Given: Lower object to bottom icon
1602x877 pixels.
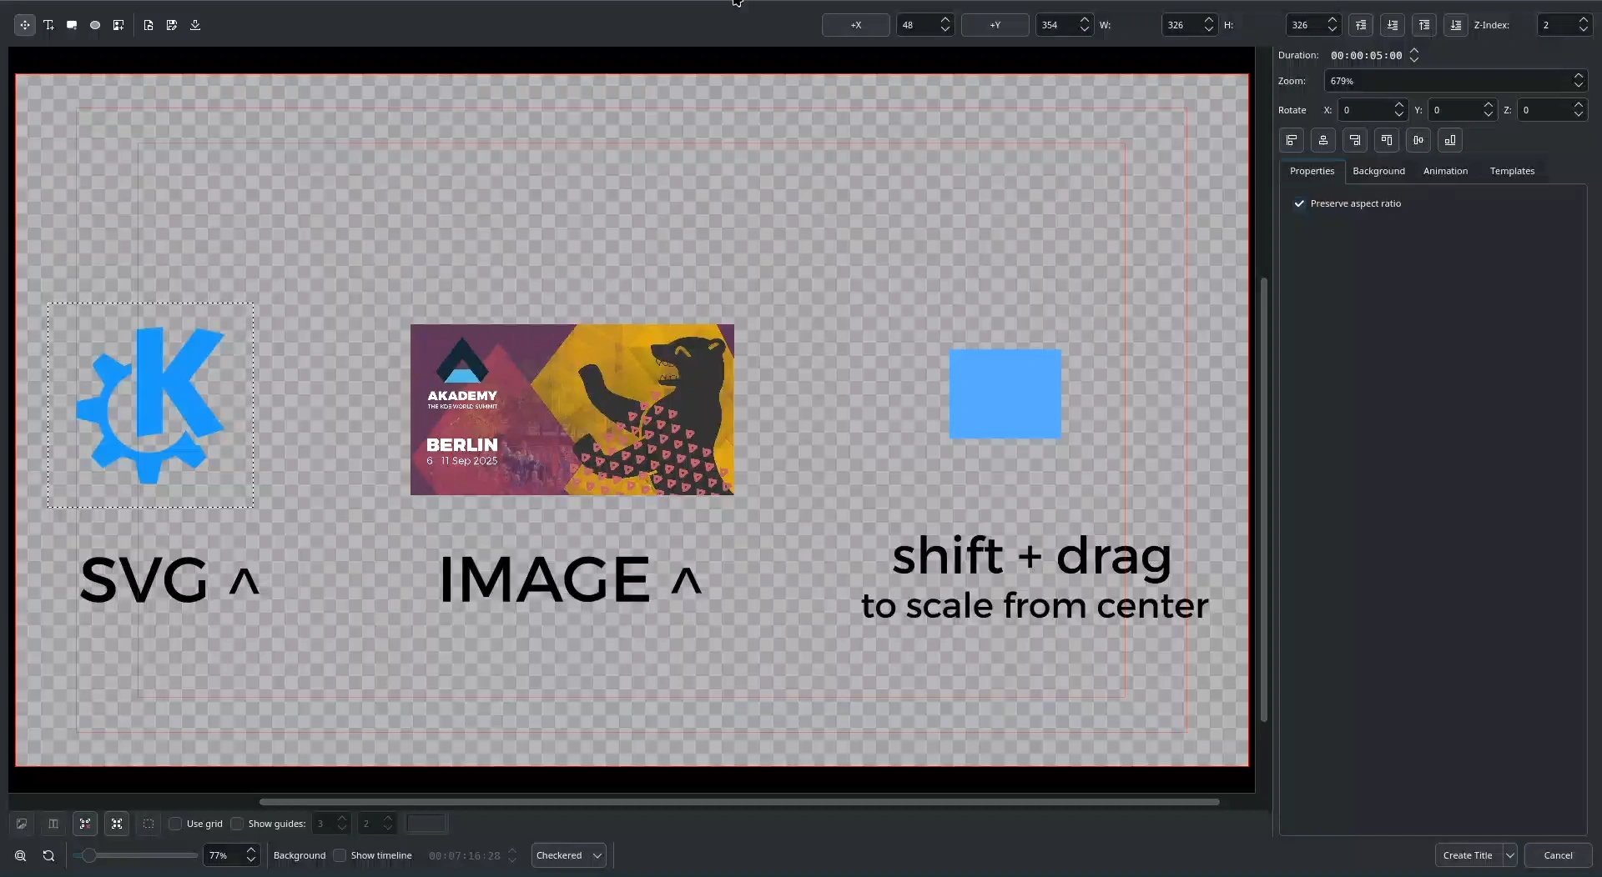Looking at the screenshot, I should tap(1456, 25).
